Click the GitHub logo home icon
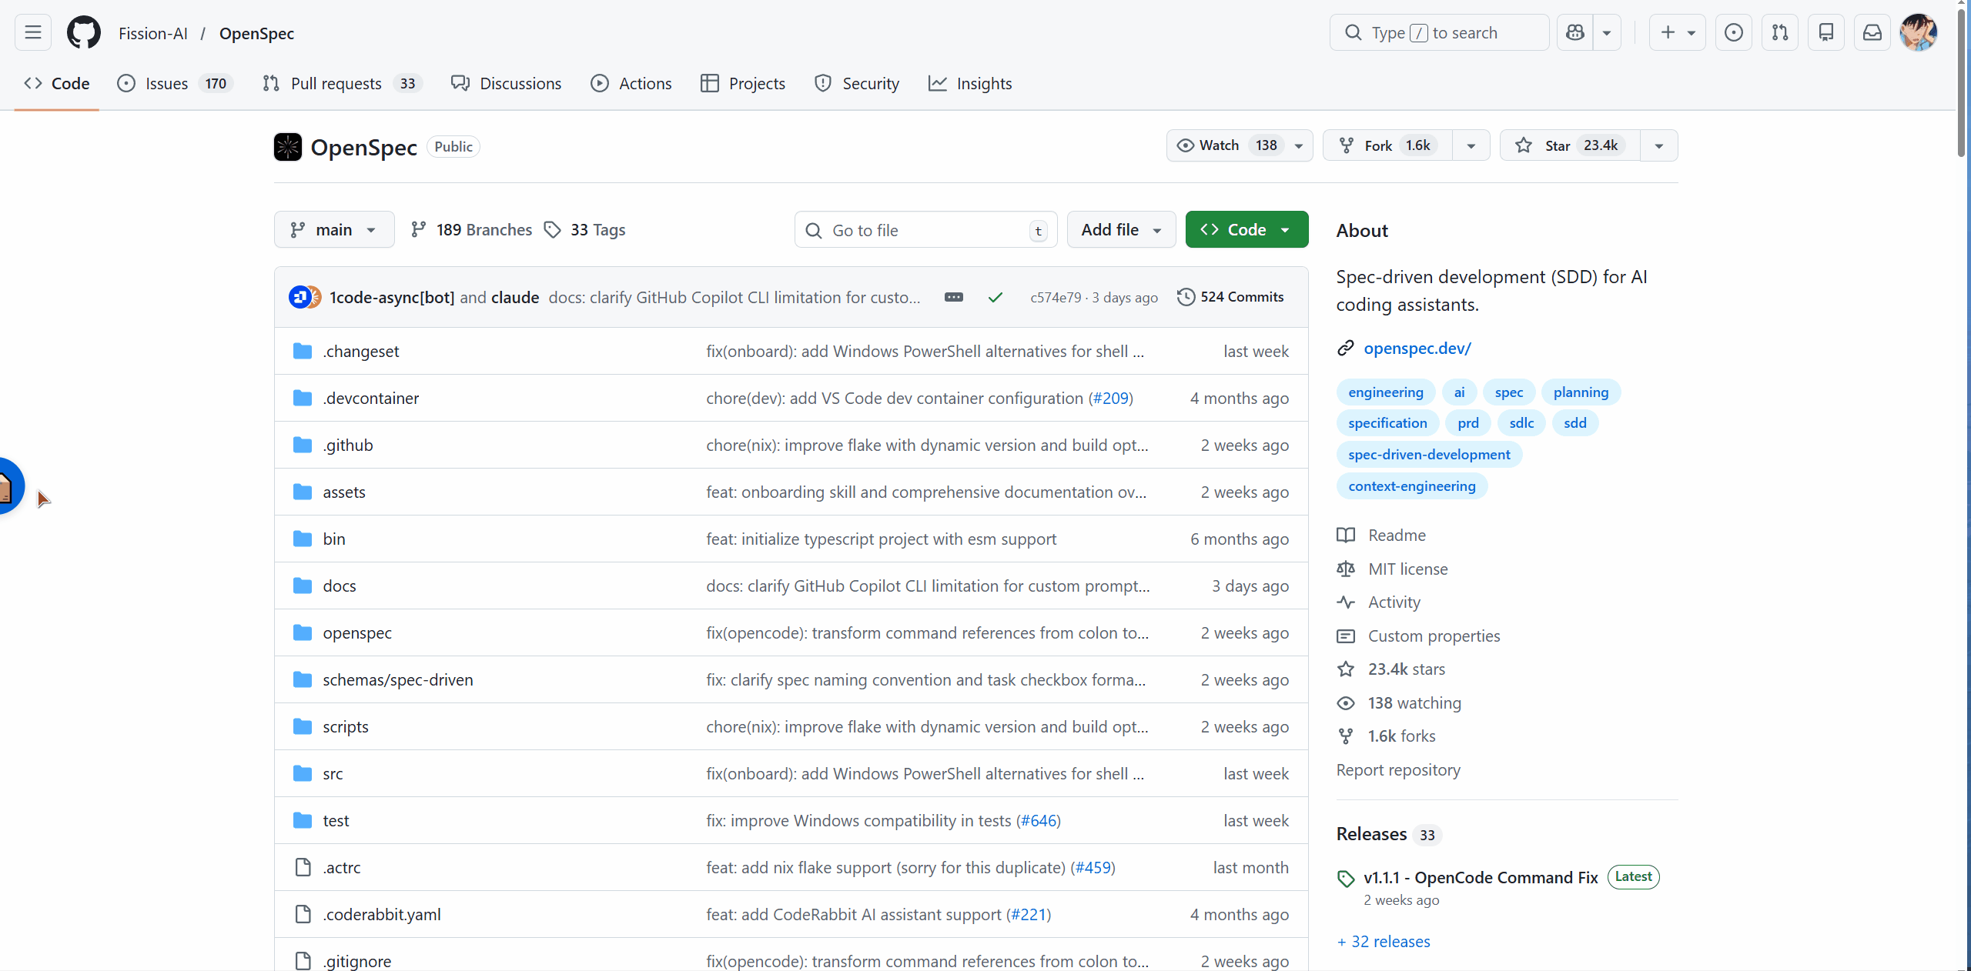The width and height of the screenshot is (1971, 971). click(x=83, y=33)
